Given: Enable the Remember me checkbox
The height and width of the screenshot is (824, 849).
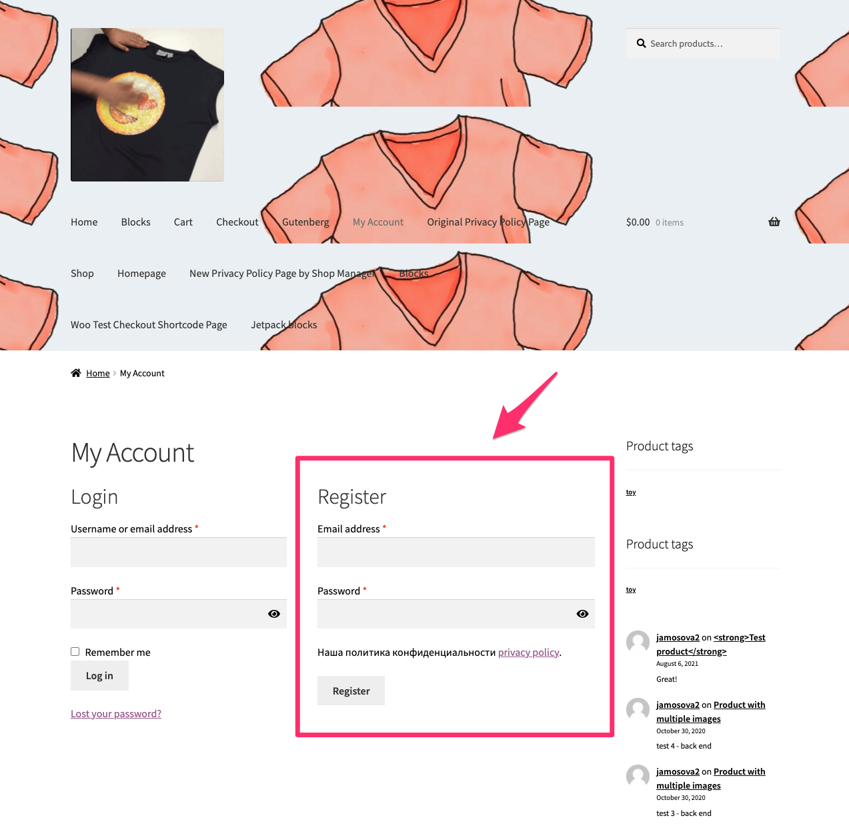Looking at the screenshot, I should coord(75,651).
